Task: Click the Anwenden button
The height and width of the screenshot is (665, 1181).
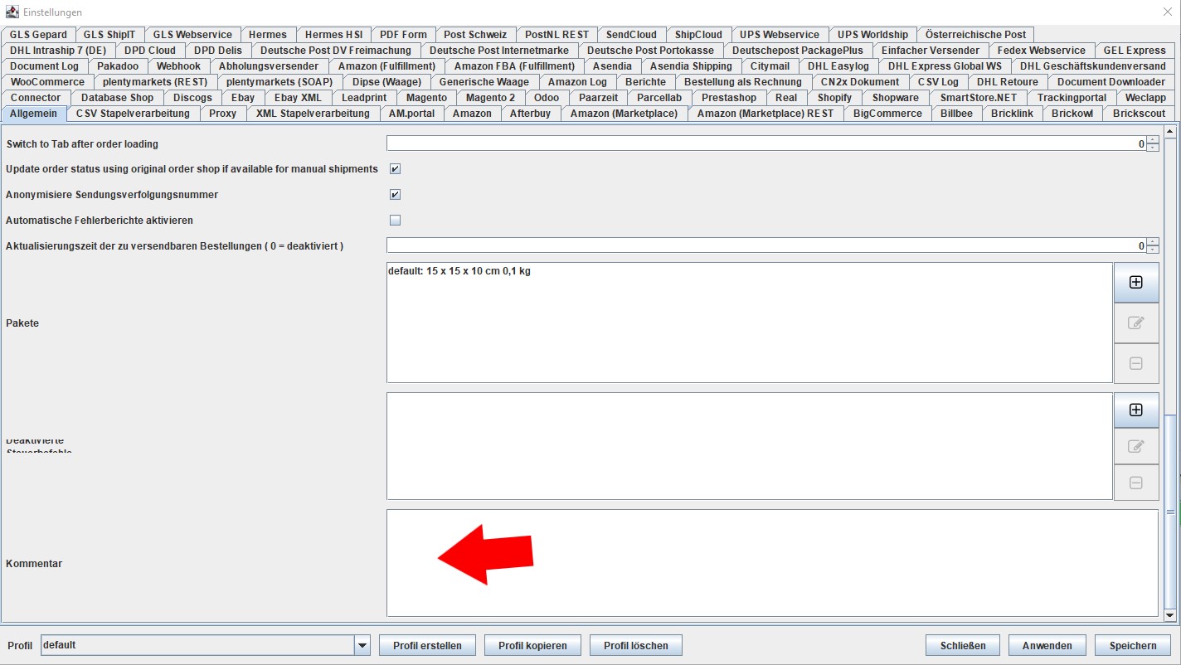Action: pos(1047,645)
